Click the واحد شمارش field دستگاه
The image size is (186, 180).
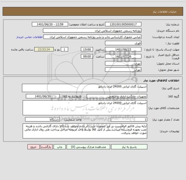click(x=42, y=120)
